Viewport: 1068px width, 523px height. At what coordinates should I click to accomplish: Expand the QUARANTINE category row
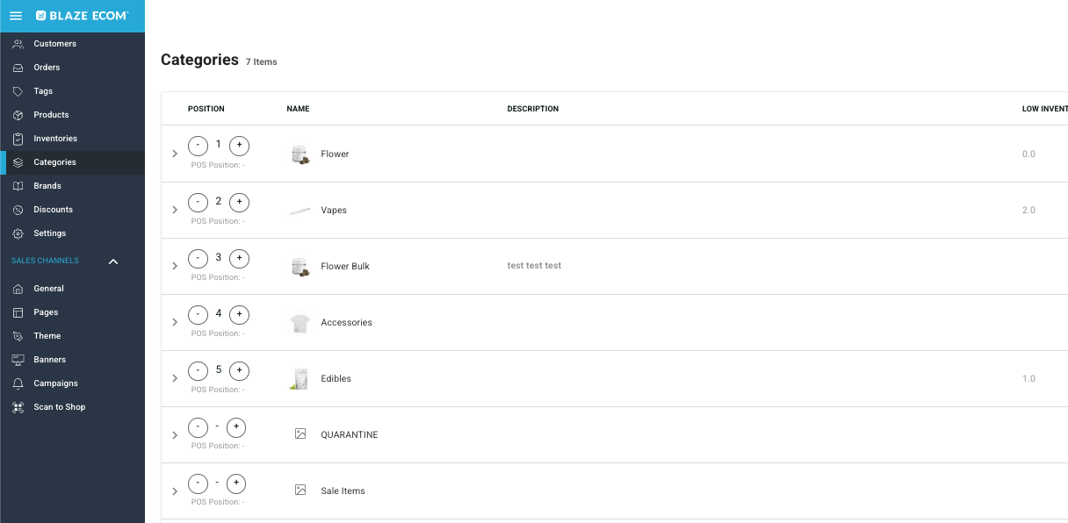[x=175, y=434]
